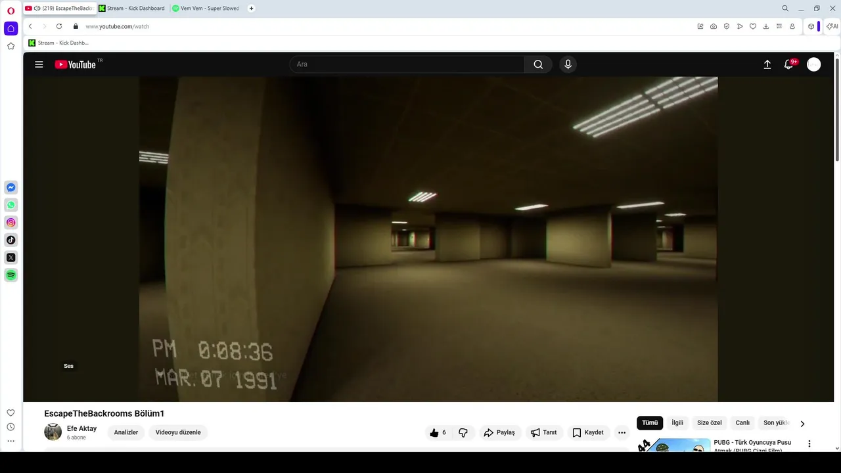Viewport: 841px width, 473px height.
Task: Select the Son yüklenenler filter chip
Action: click(x=776, y=423)
